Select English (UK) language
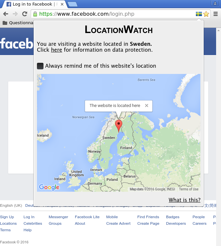Image resolution: width=221 pixels, height=246 pixels. (11, 205)
